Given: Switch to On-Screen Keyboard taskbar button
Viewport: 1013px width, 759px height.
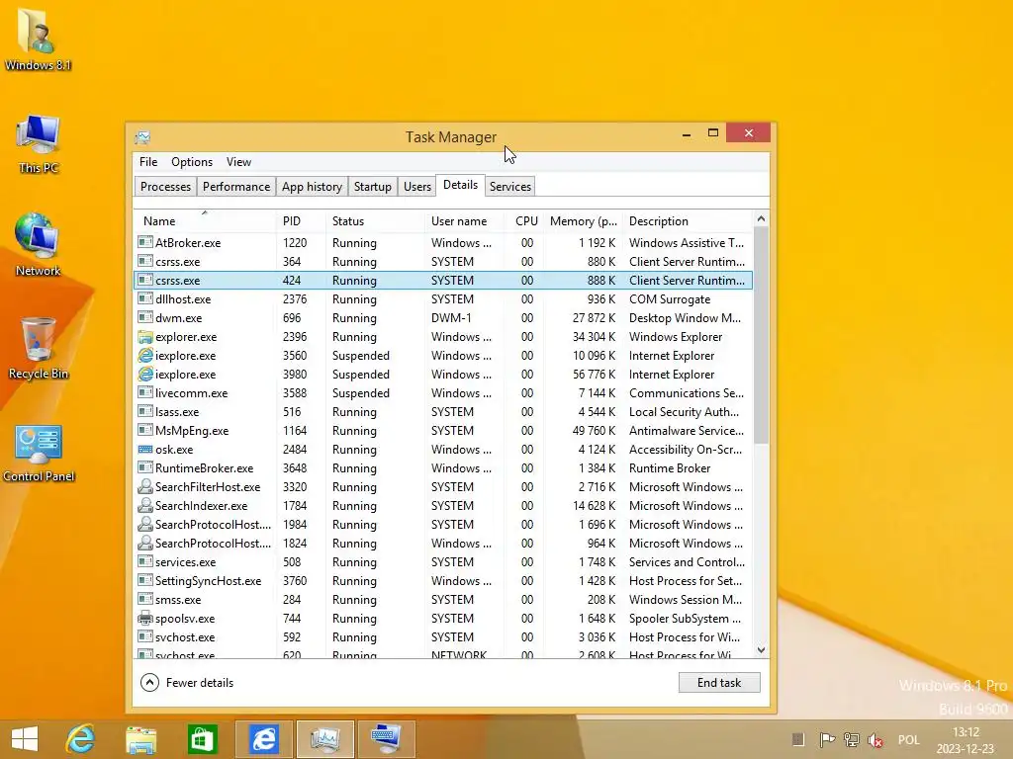Looking at the screenshot, I should [x=387, y=739].
